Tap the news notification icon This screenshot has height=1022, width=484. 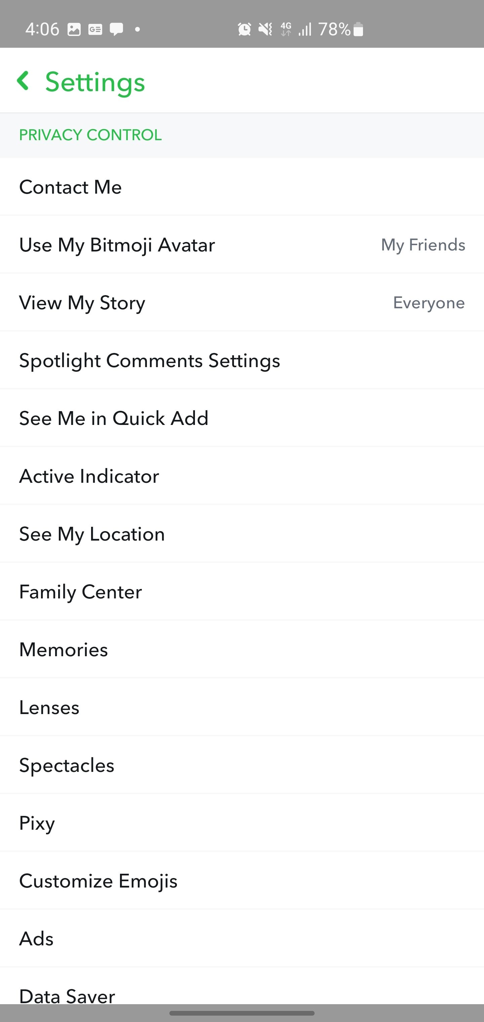[95, 29]
